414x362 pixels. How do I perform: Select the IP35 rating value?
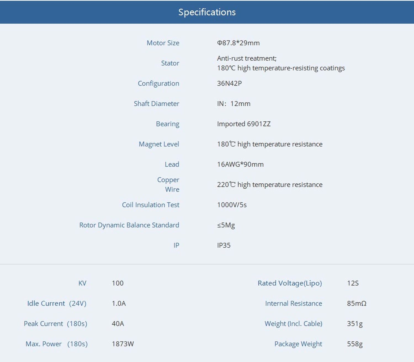pyautogui.click(x=224, y=245)
